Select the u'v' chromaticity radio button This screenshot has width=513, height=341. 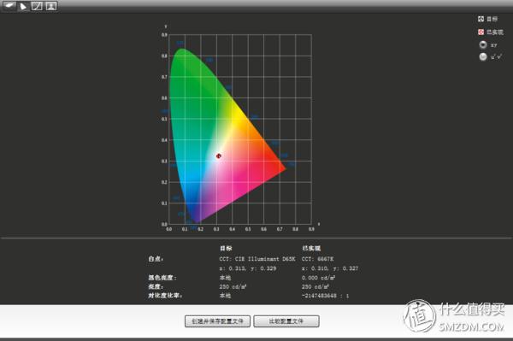click(483, 57)
